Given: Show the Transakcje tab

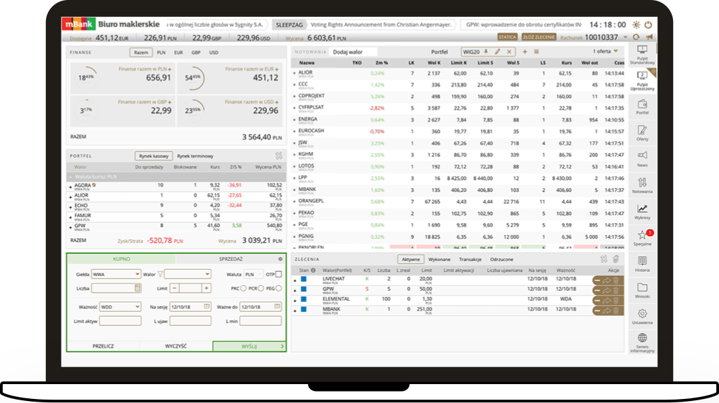Looking at the screenshot, I should click(470, 260).
